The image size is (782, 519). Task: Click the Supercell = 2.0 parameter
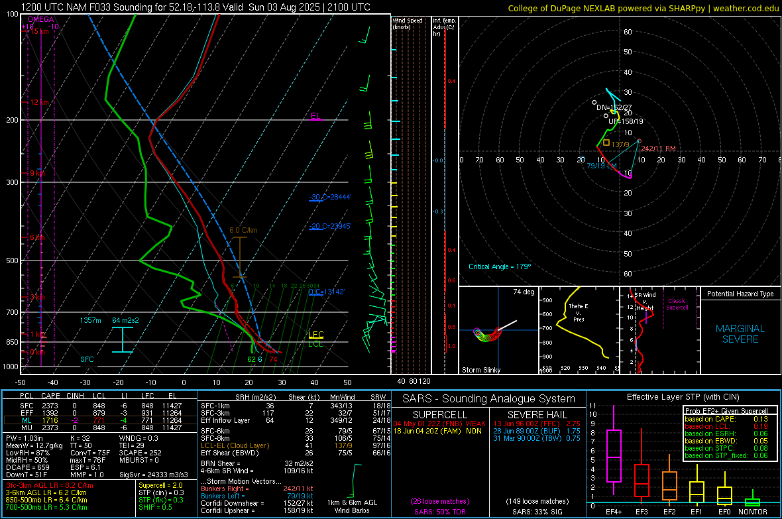point(160,485)
